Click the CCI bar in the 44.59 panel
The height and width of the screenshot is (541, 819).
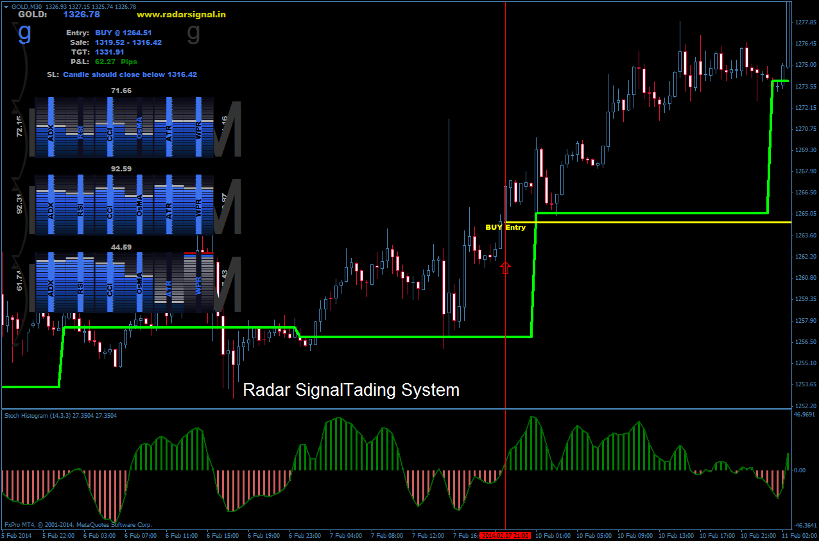point(110,282)
